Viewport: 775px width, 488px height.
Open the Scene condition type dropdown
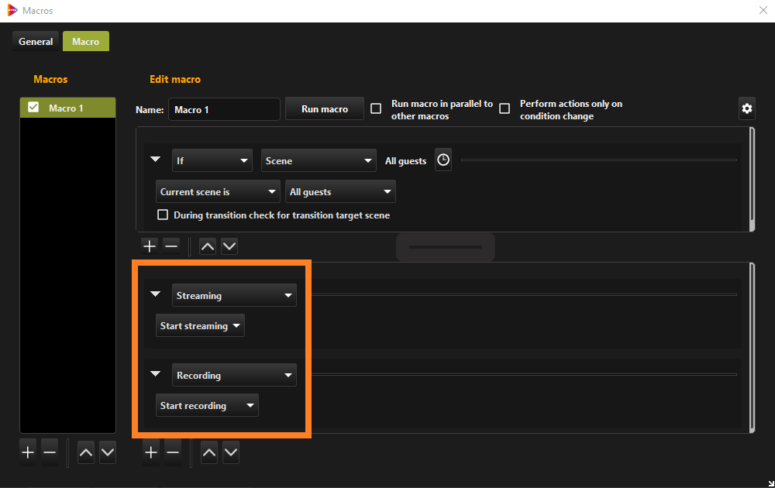tap(319, 160)
